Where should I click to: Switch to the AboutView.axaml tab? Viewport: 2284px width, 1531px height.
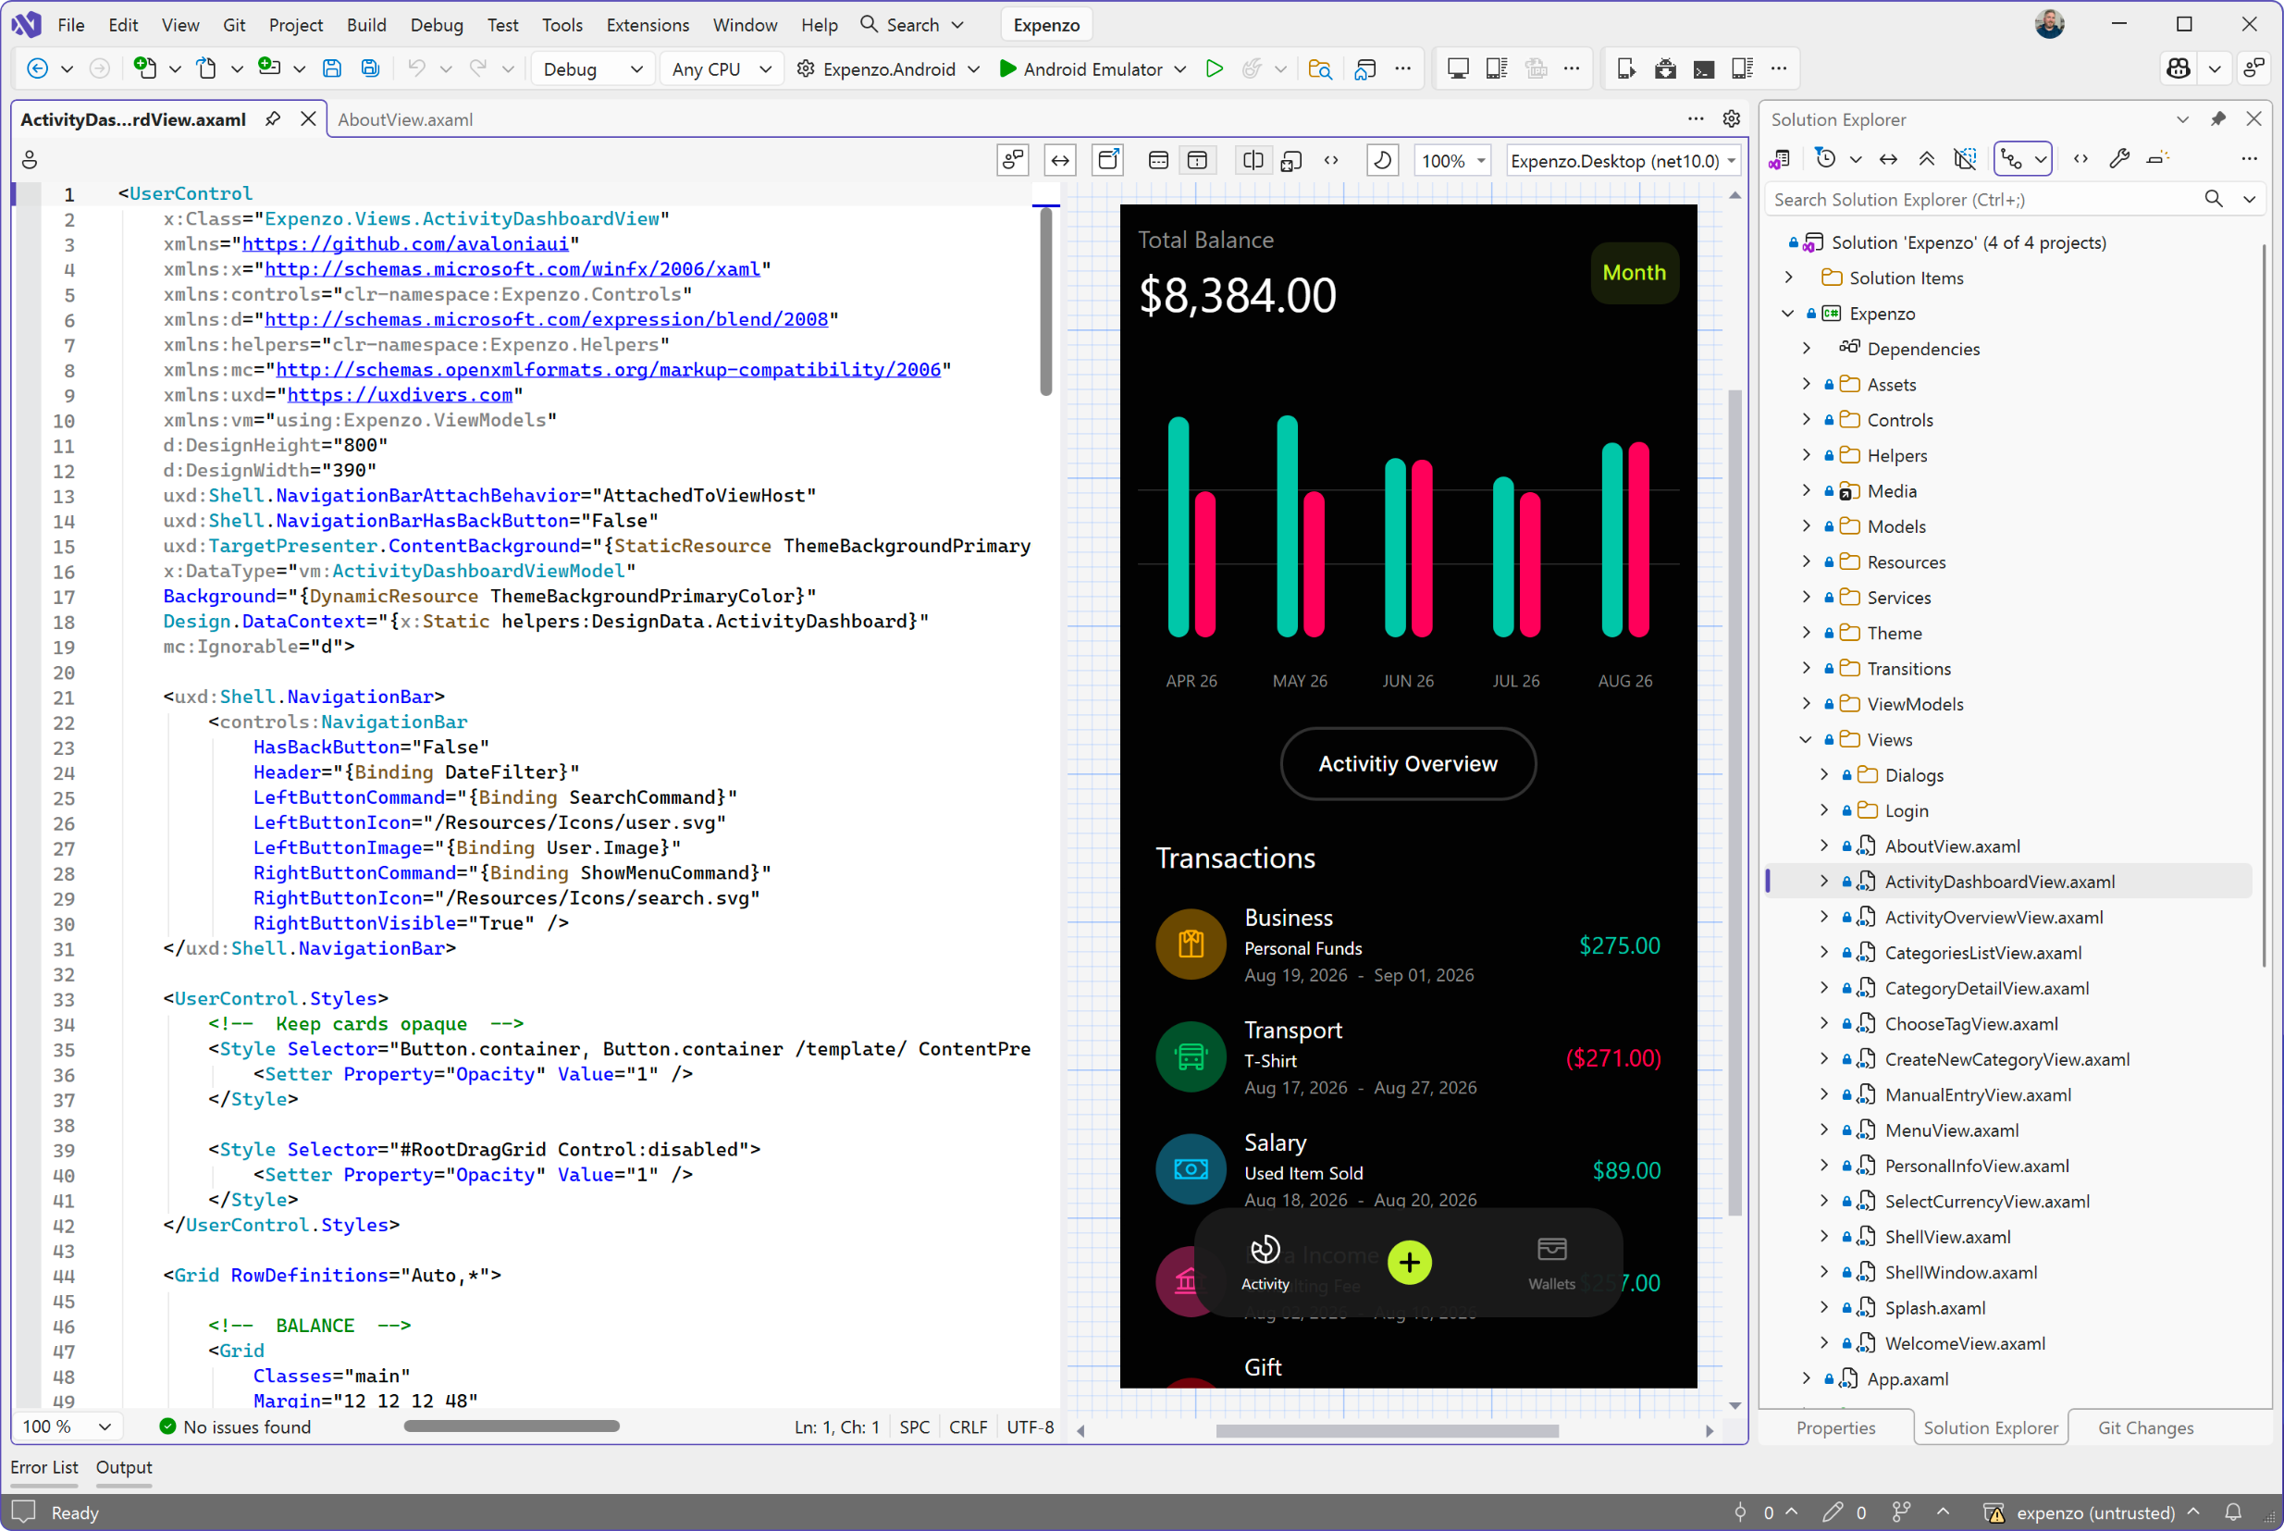[405, 119]
